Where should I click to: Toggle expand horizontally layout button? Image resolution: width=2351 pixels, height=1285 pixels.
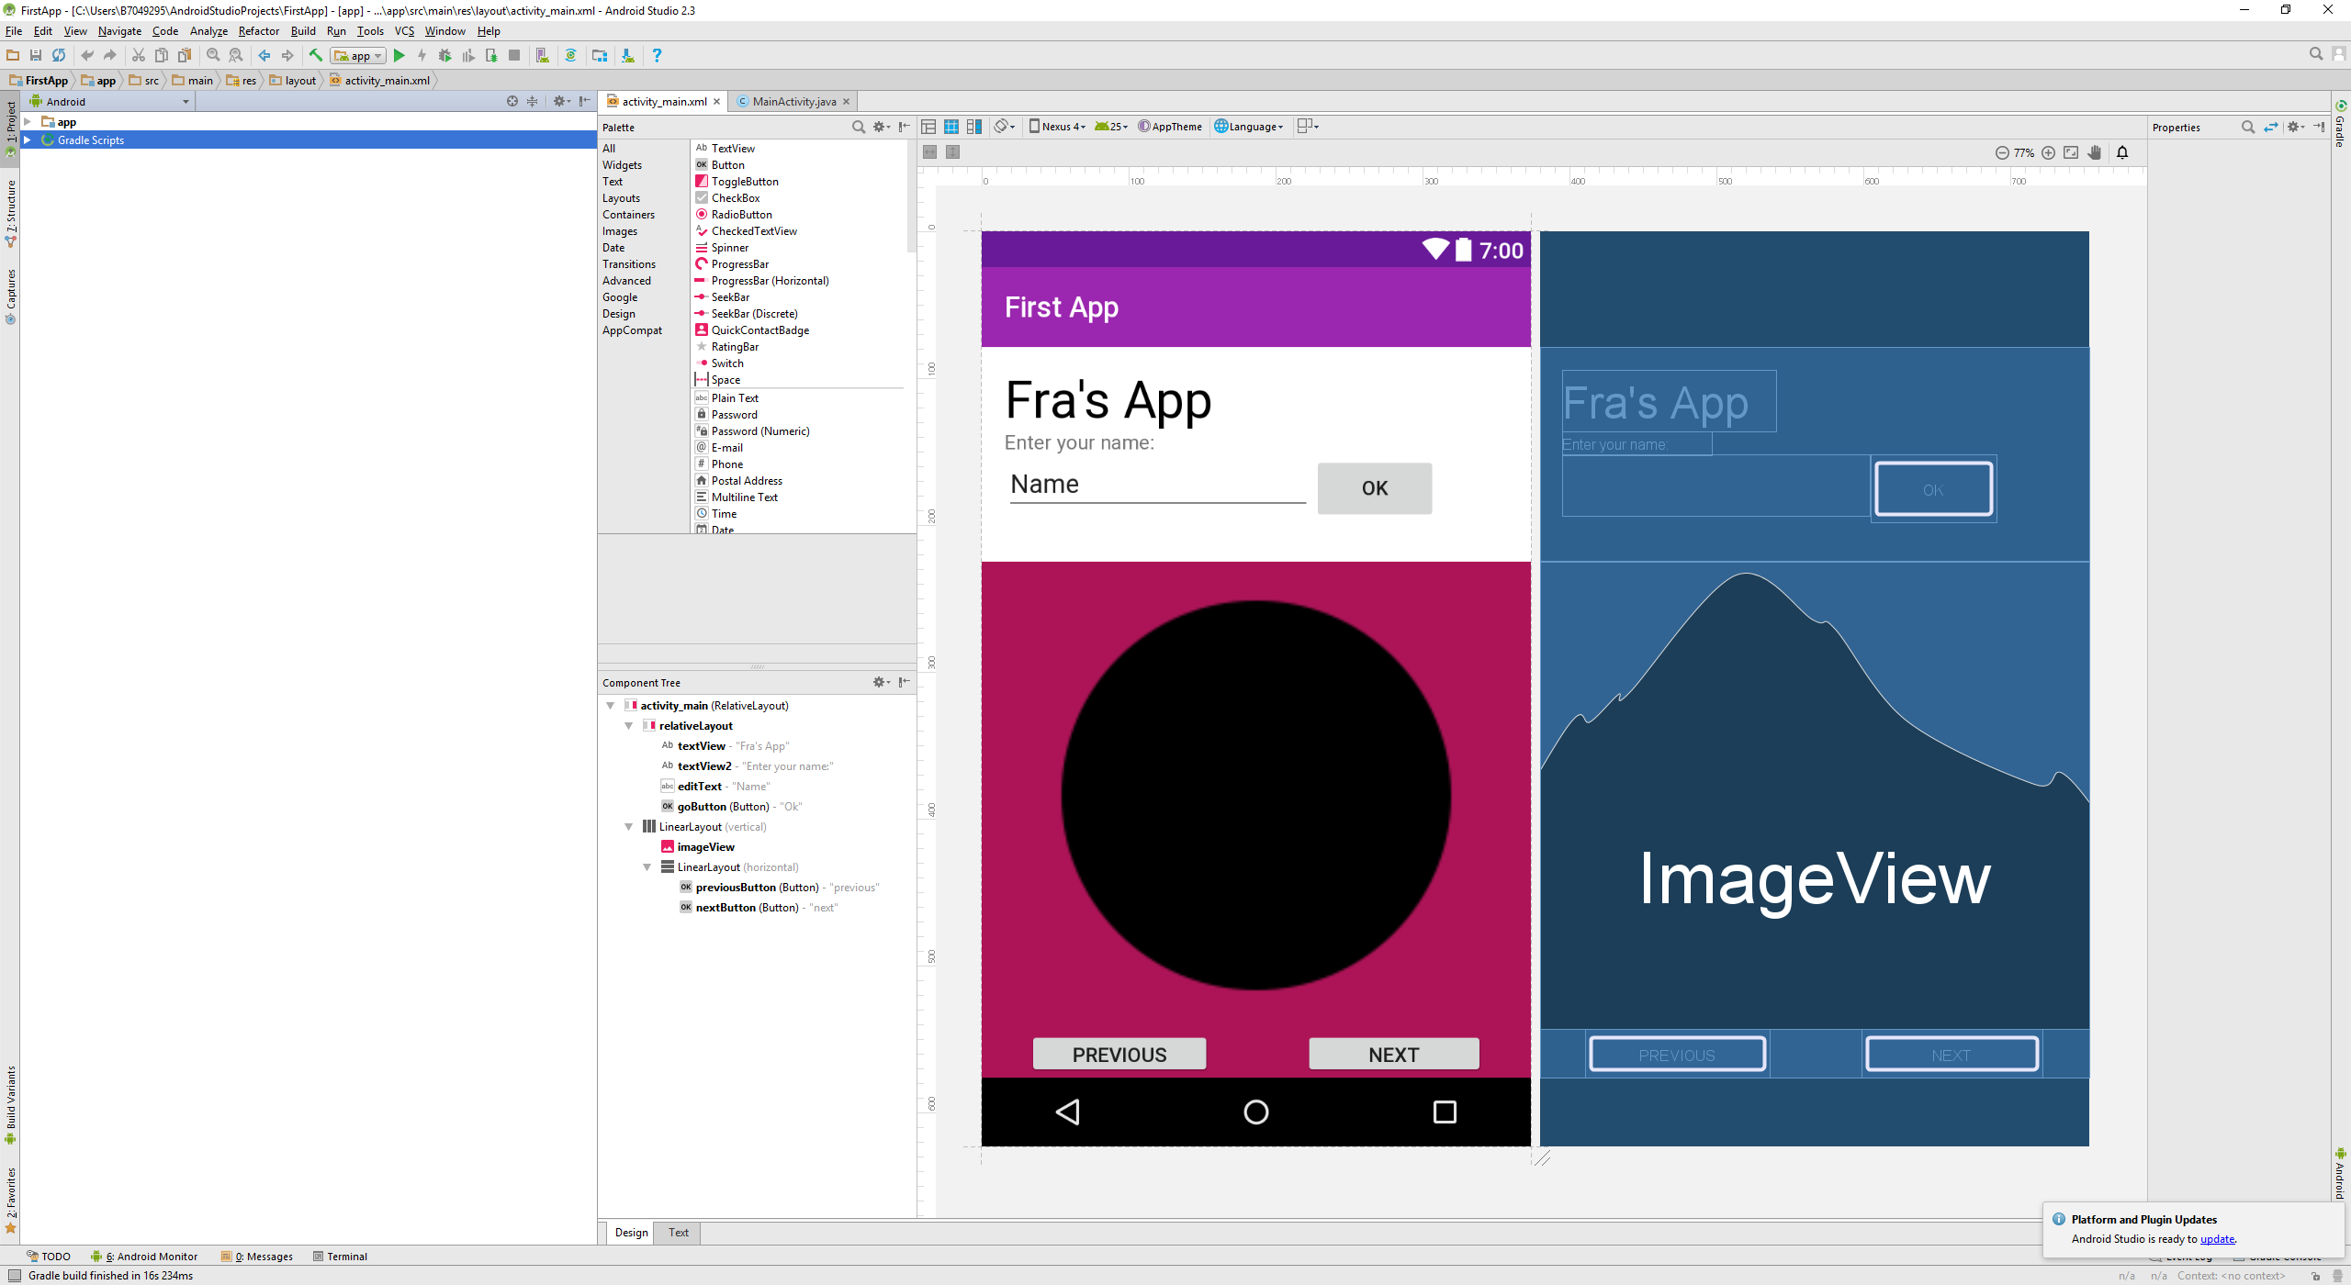929,152
